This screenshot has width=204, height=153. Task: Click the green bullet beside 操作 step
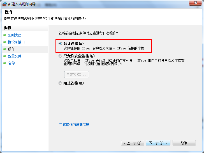tap(5, 49)
